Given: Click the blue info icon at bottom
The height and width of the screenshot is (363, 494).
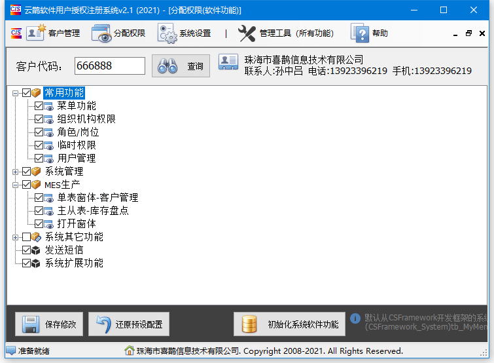Looking at the screenshot, I should coord(355,318).
